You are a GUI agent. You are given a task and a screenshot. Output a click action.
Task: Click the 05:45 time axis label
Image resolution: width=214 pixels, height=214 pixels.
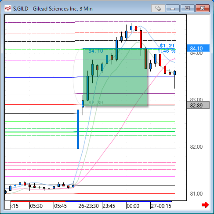coord(60,206)
